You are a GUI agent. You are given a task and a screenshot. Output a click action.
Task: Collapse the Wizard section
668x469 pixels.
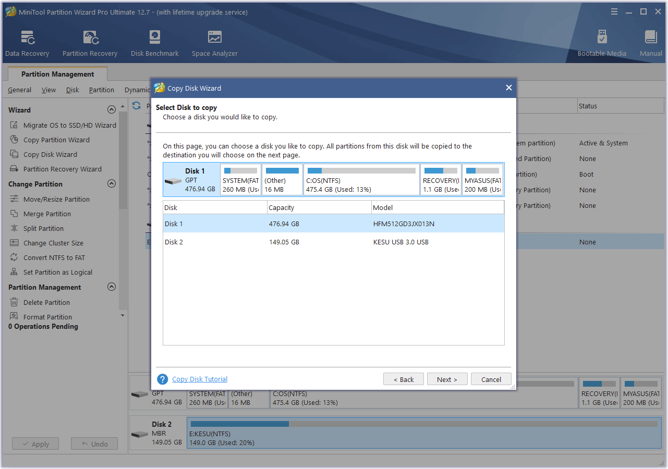111,109
